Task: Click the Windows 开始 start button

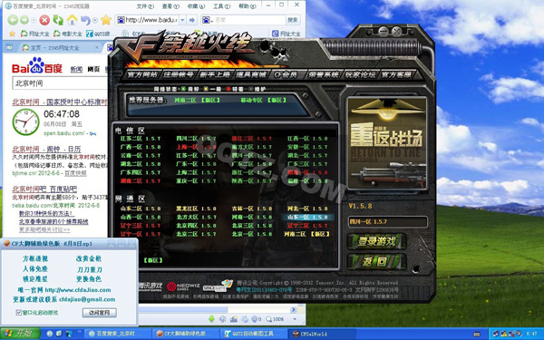Action: point(20,334)
